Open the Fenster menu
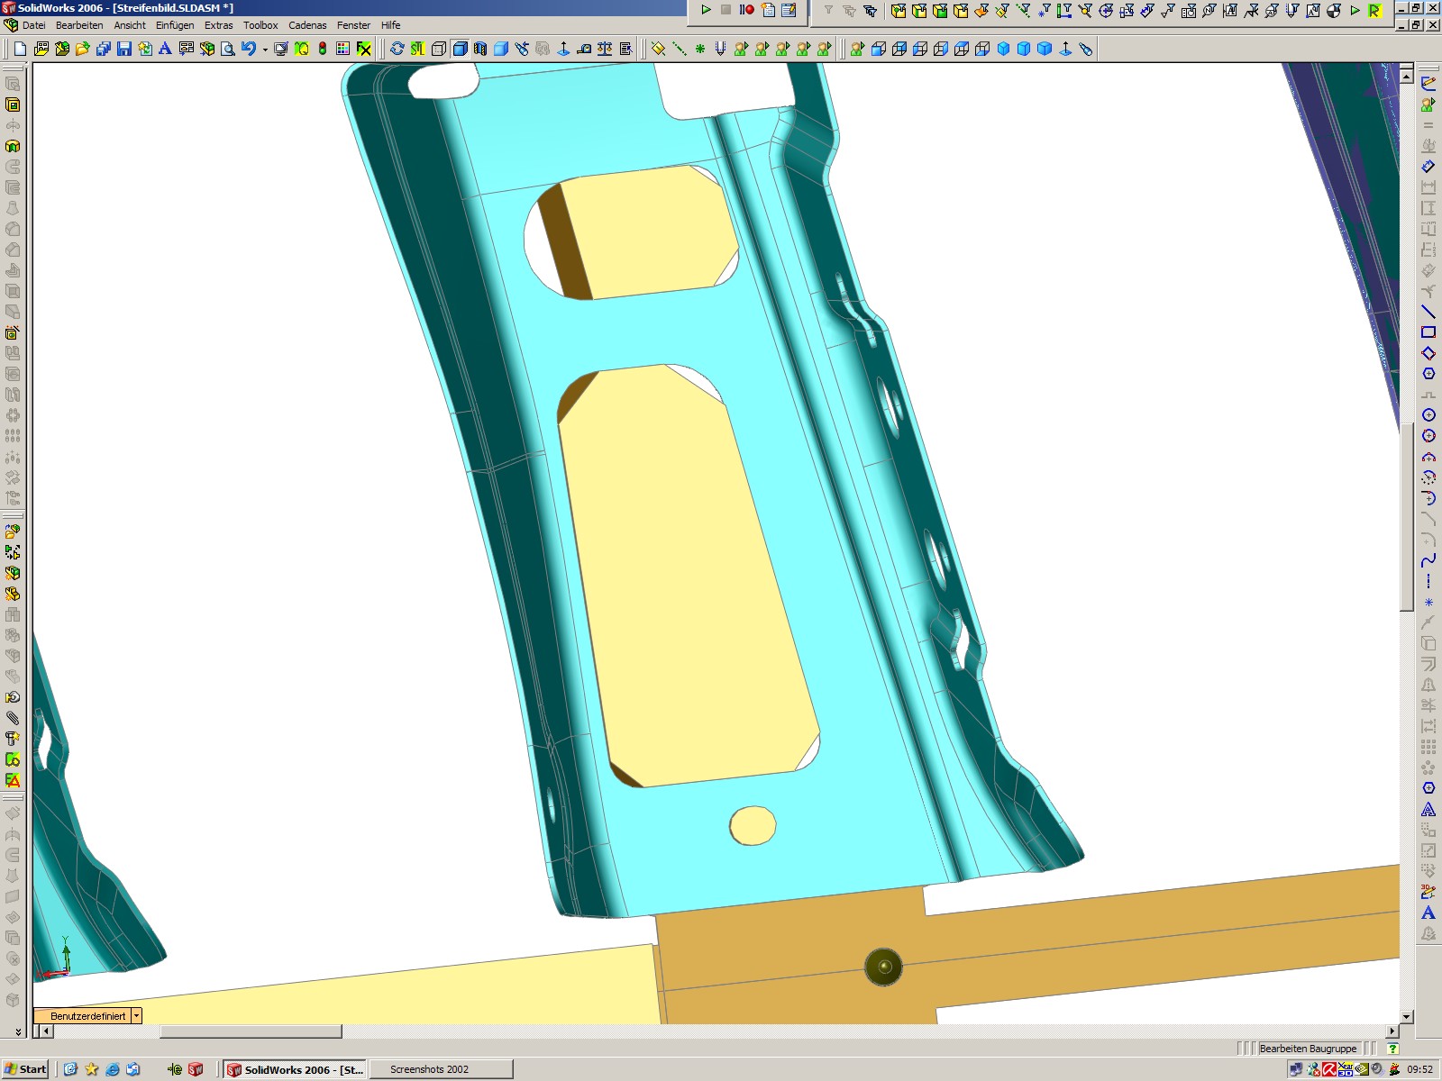Screen dimensions: 1442x1081 [x=354, y=25]
